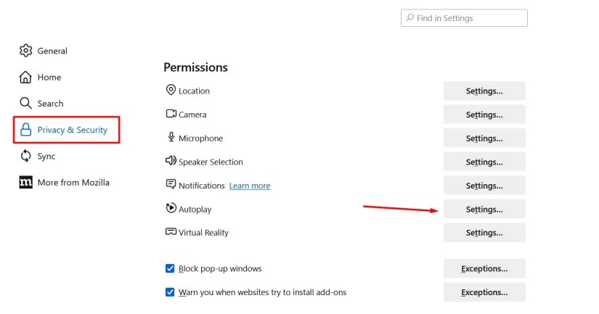Click the Mozilla logo icon
The image size is (599, 314).
pos(25,182)
